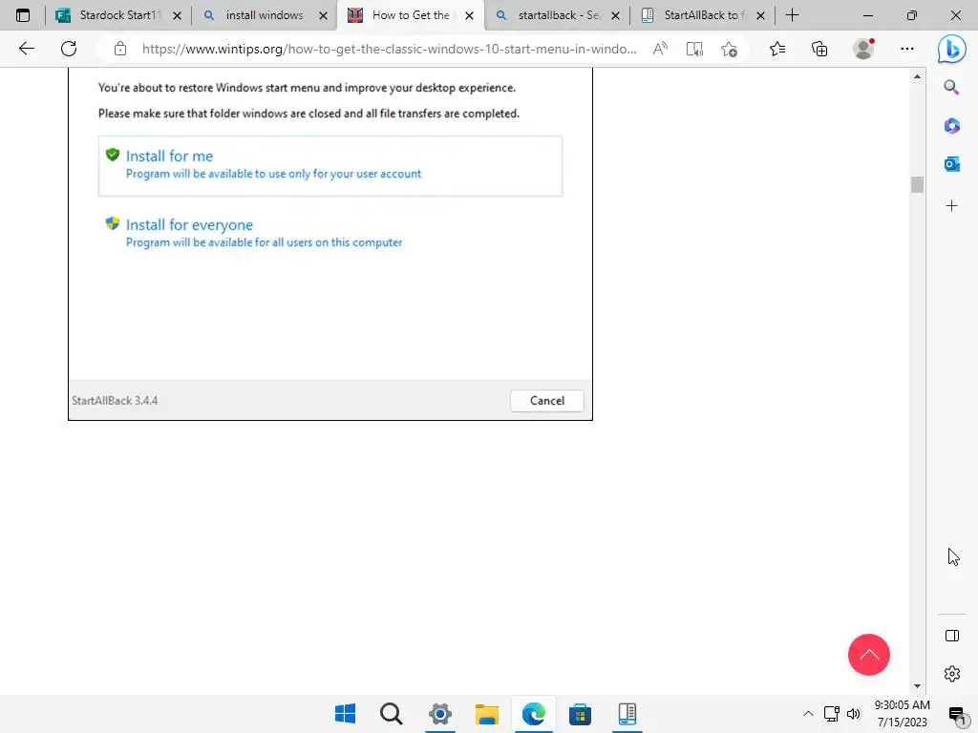Open Collections panel
Screen dimensions: 978x733
(x=819, y=49)
